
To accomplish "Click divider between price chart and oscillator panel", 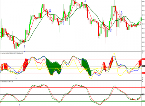I will click(x=71, y=52).
